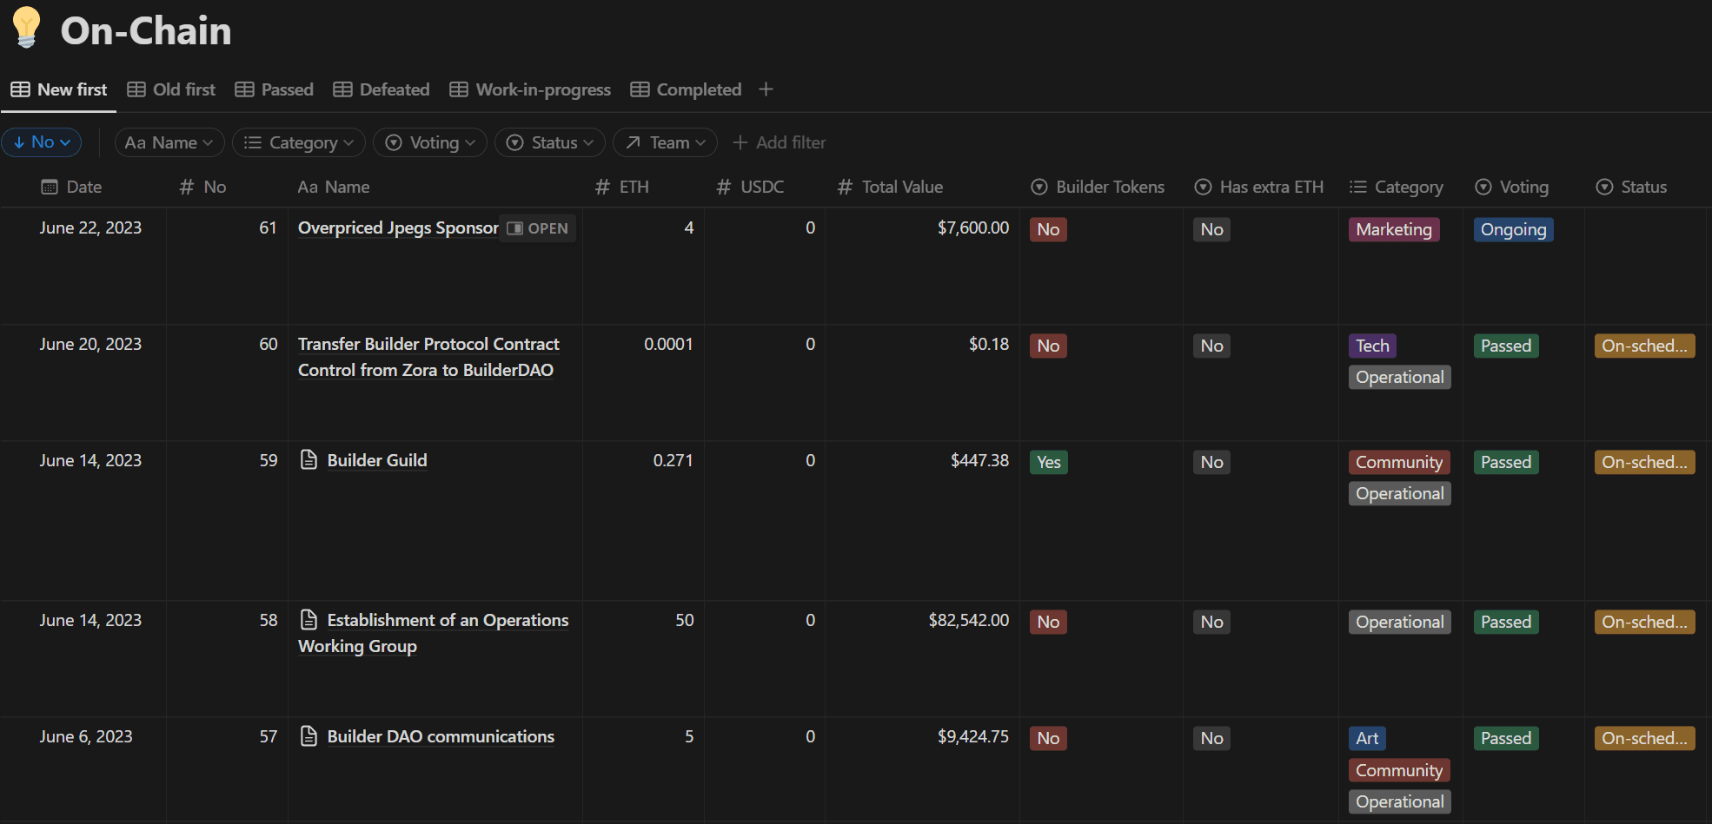Image resolution: width=1712 pixels, height=824 pixels.
Task: Click Add filter button
Action: pyautogui.click(x=780, y=142)
